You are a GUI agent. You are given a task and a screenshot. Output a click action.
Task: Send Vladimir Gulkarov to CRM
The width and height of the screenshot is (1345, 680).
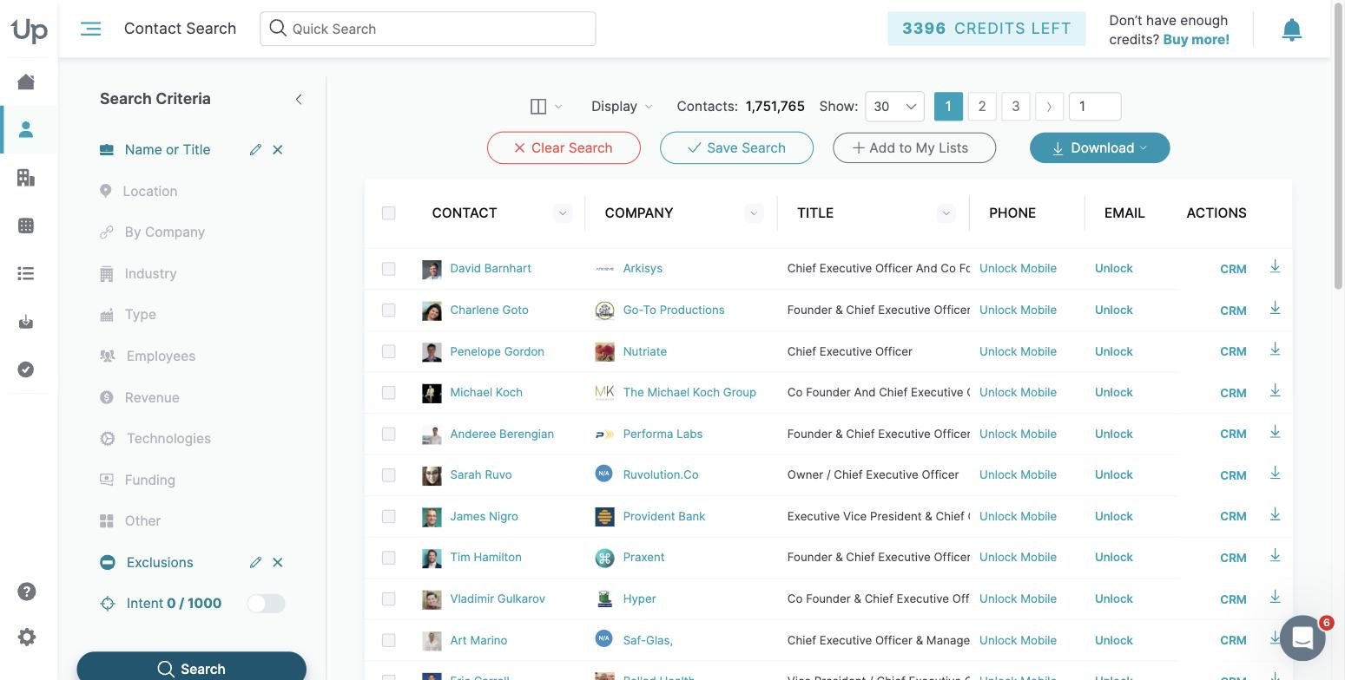(1233, 599)
